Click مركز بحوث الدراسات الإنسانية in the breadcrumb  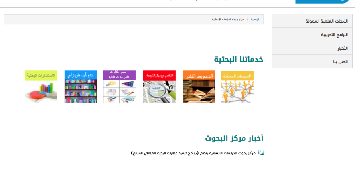point(228,19)
